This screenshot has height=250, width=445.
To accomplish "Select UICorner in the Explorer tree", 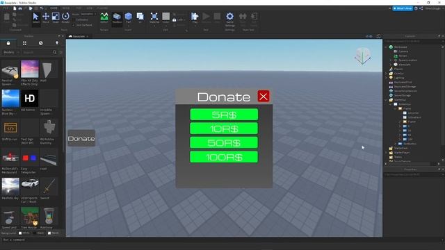I will [x=413, y=113].
